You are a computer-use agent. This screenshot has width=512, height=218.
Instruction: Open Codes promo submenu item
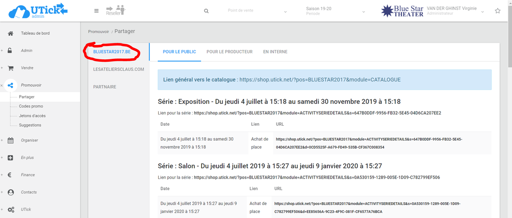[31, 106]
